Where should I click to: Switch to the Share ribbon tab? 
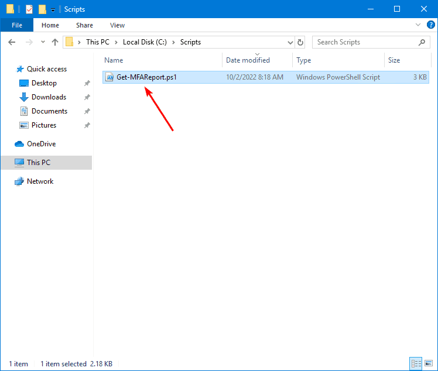[84, 25]
